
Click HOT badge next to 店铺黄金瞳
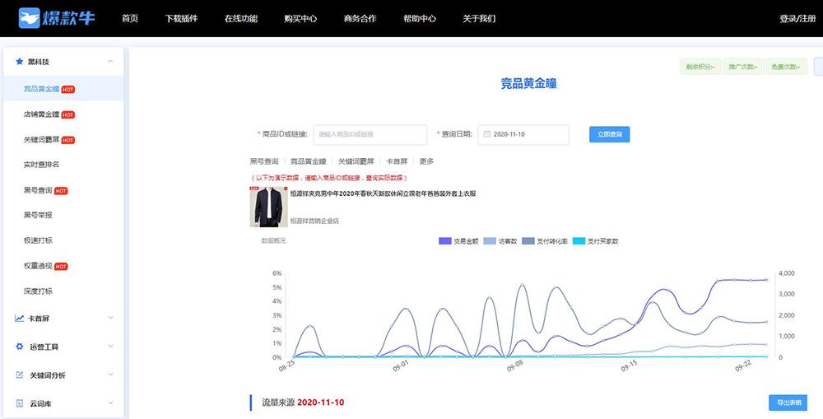click(x=68, y=115)
